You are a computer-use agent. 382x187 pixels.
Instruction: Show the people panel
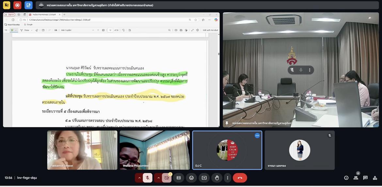(356, 178)
